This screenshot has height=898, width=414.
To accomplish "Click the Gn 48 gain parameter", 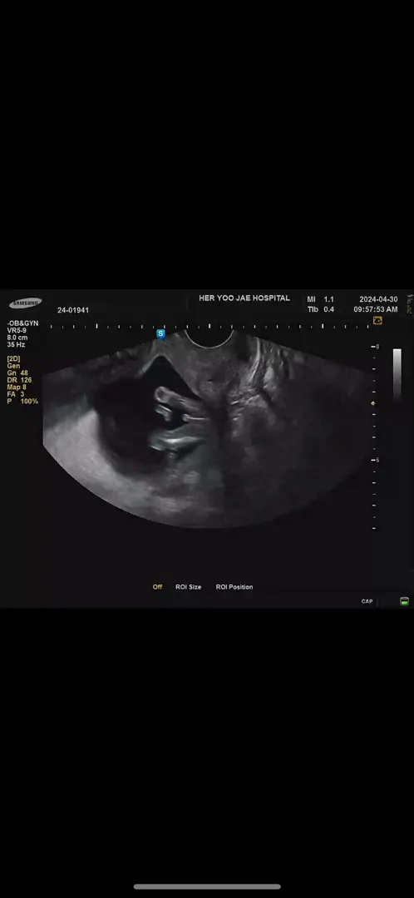I will [17, 373].
